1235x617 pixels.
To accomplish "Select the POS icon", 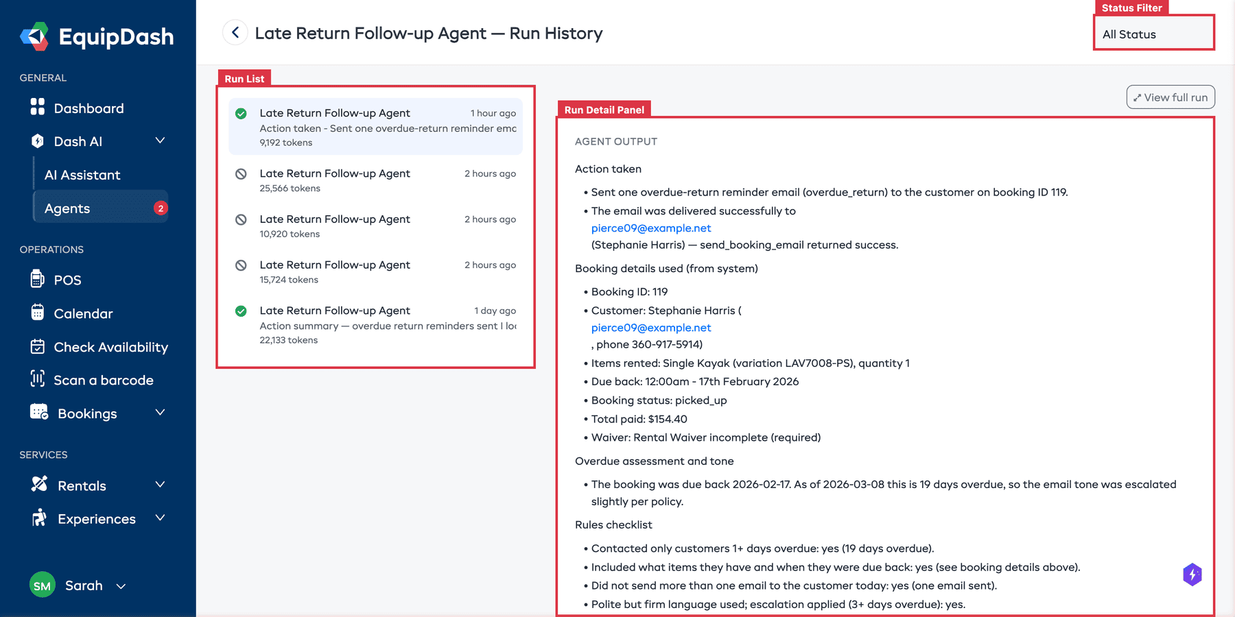I will [38, 280].
